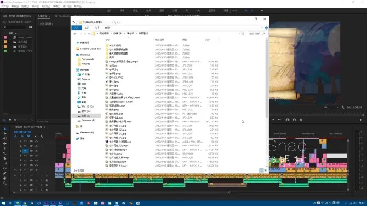This screenshot has width=367, height=206.
Task: Open Windows Start menu
Action: 3,203
